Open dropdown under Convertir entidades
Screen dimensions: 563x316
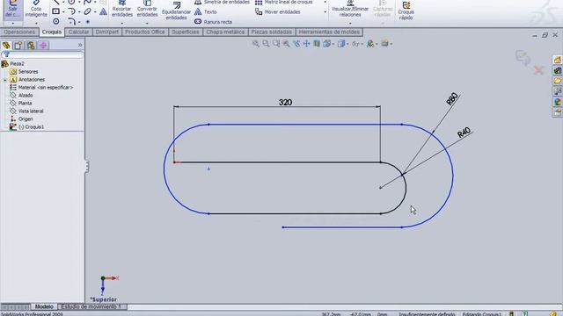point(147,24)
